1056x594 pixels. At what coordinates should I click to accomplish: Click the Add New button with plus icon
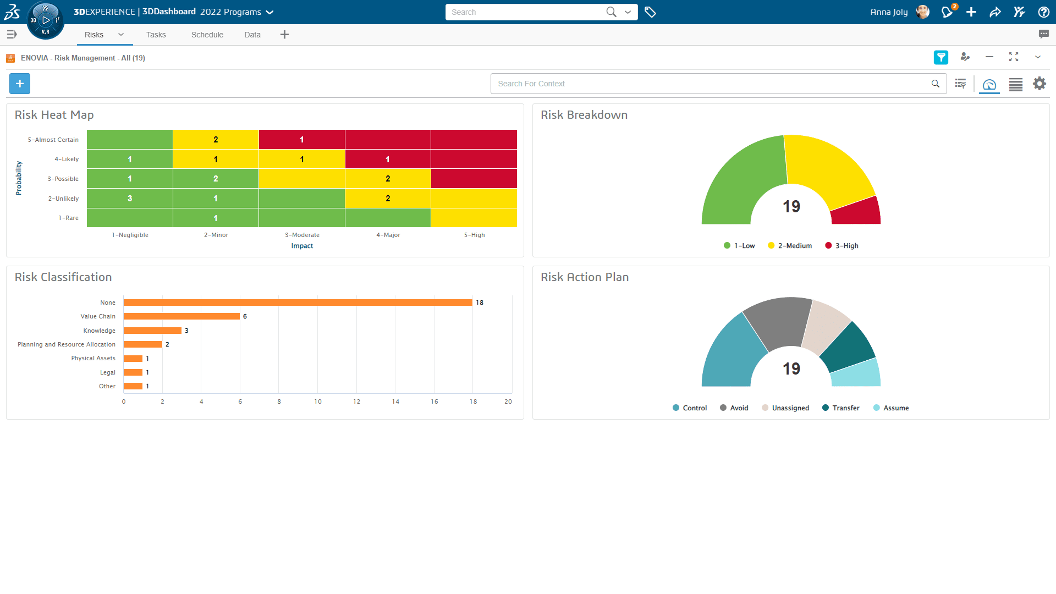click(20, 84)
